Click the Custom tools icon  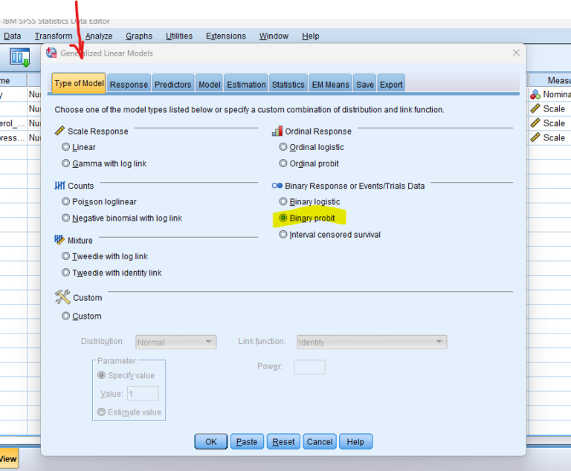click(x=62, y=297)
